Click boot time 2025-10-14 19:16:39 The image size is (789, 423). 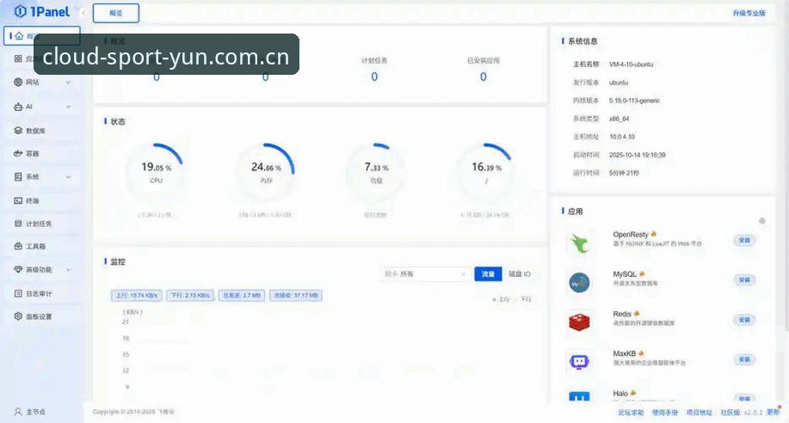(637, 155)
